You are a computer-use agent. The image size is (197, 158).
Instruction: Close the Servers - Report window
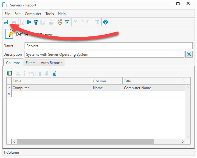point(188,3)
